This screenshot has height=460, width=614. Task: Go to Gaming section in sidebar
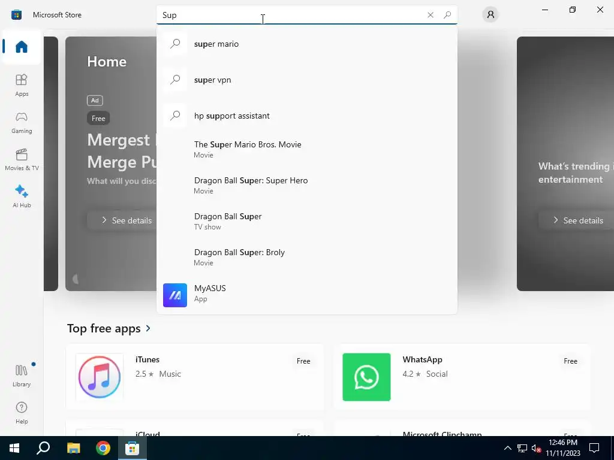22,122
